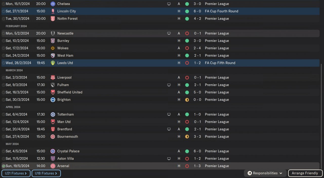Click the Arrange Friendly button
The height and width of the screenshot is (178, 324).
point(305,173)
